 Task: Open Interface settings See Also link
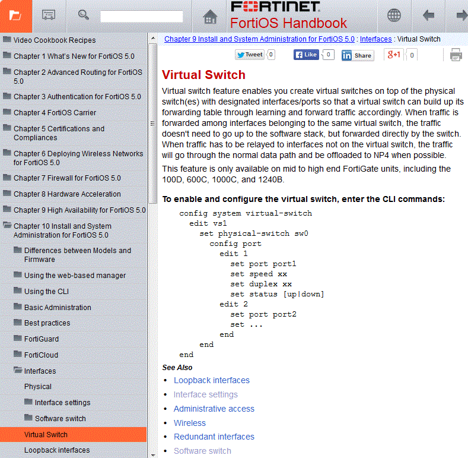[206, 394]
